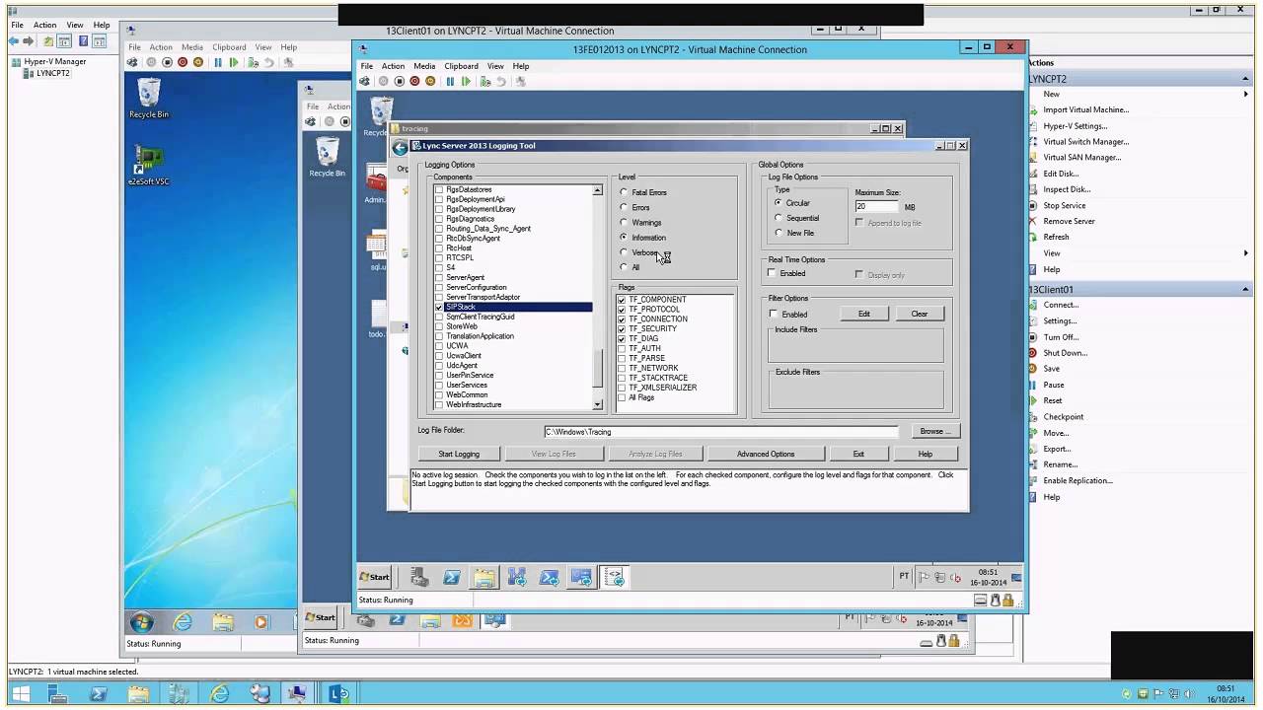Click blue Help icon in Hyper-V Manager toolbar
Viewport: 1263px width, 710px height.
(84, 41)
